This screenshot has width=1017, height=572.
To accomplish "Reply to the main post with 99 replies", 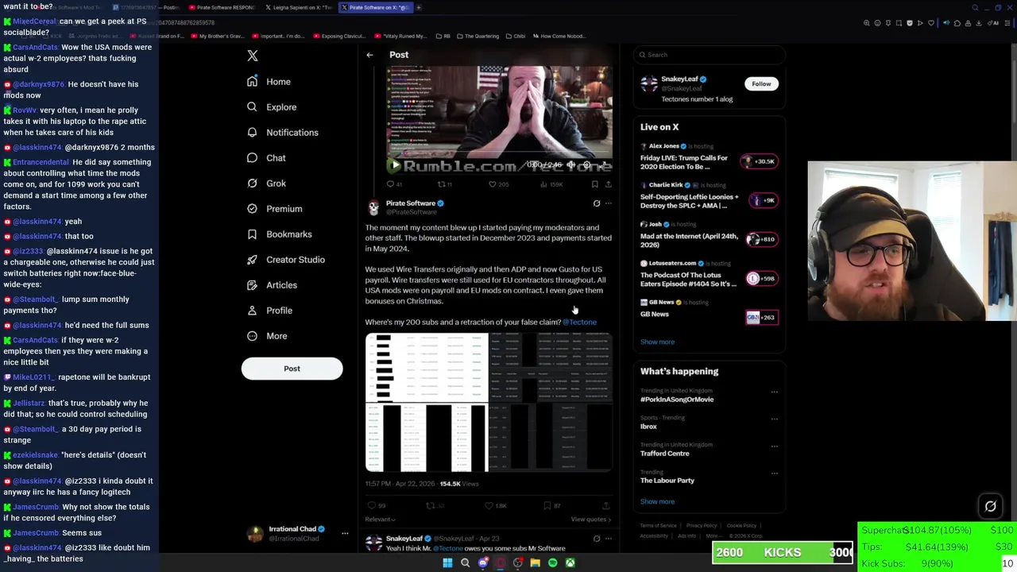I will click(377, 505).
